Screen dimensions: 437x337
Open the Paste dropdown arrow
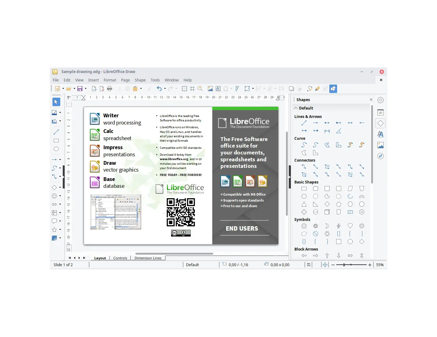point(141,89)
